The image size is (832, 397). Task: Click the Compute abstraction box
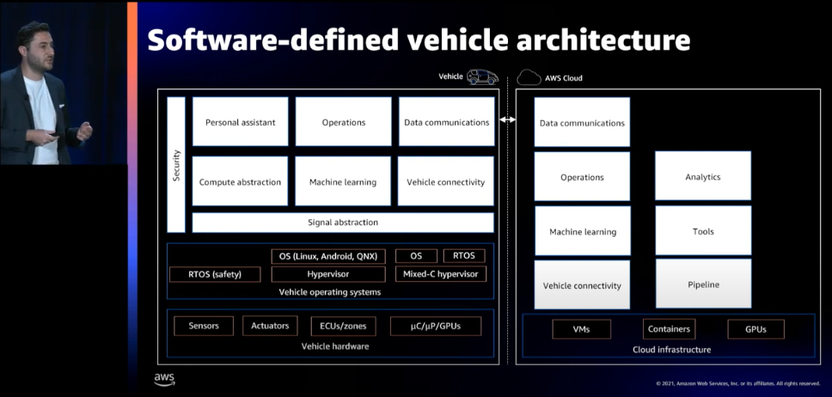(240, 181)
